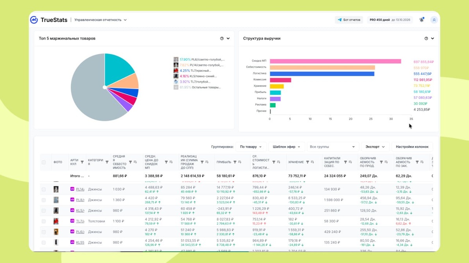469x263 pixels.
Task: Open the Управленческая отчетность dropdown
Action: coord(100,20)
